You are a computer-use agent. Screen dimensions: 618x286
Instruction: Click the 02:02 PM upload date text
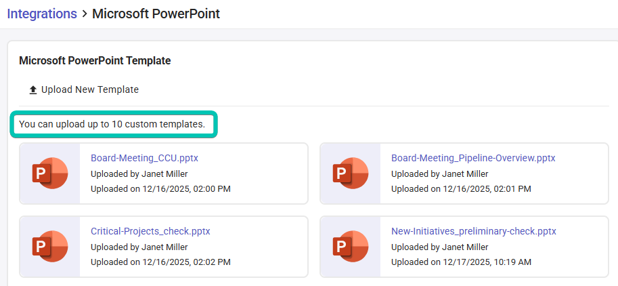tap(160, 262)
